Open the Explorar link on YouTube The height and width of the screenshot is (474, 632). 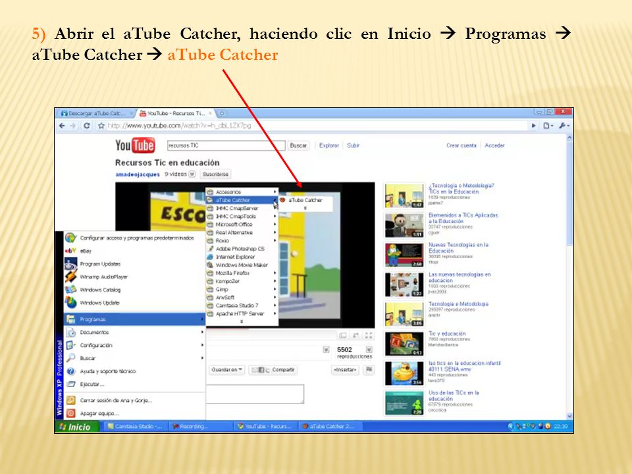click(329, 145)
